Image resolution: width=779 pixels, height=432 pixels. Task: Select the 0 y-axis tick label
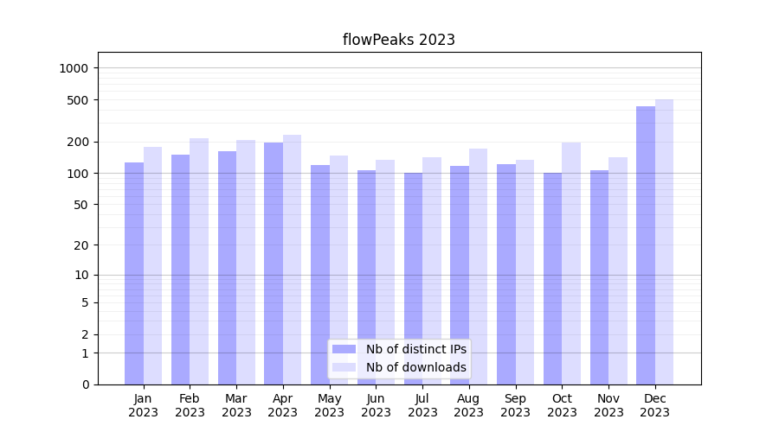(85, 384)
